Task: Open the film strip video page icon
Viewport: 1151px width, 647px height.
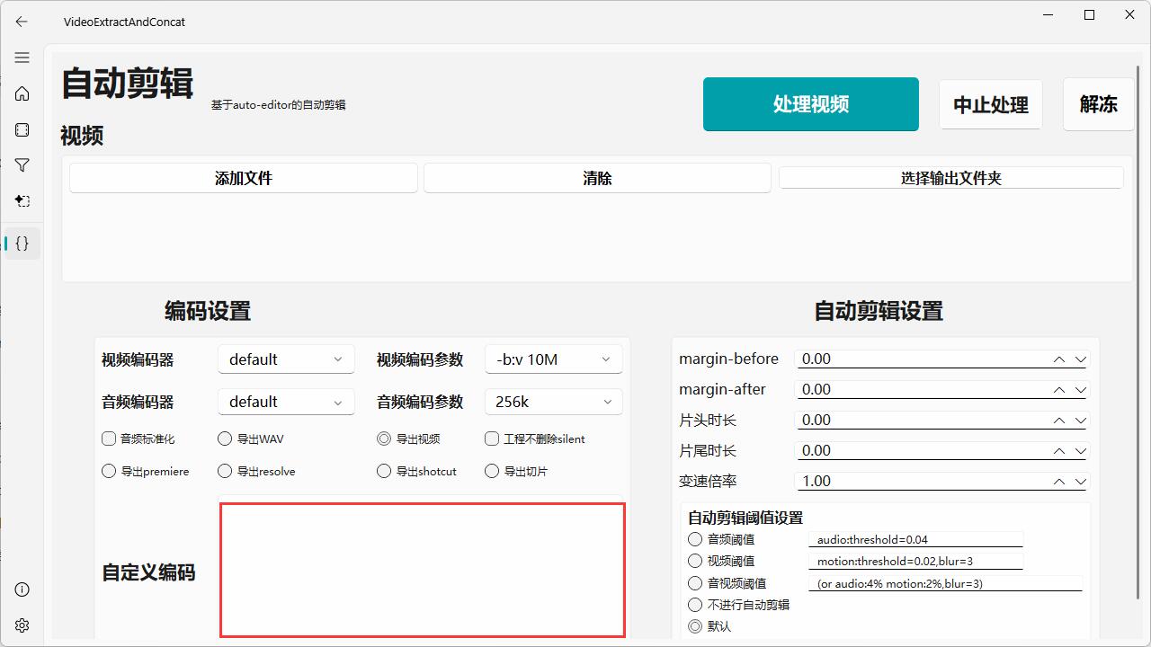Action: [x=22, y=129]
